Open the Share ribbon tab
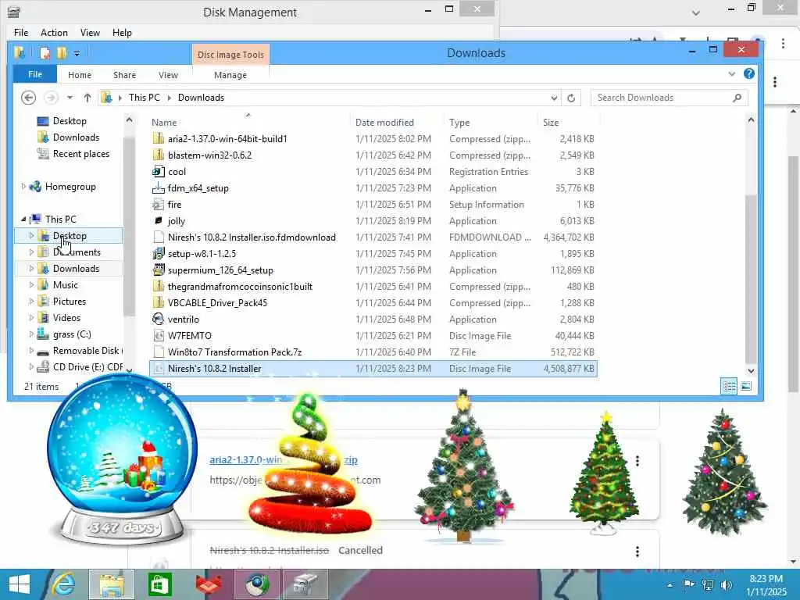 [124, 75]
